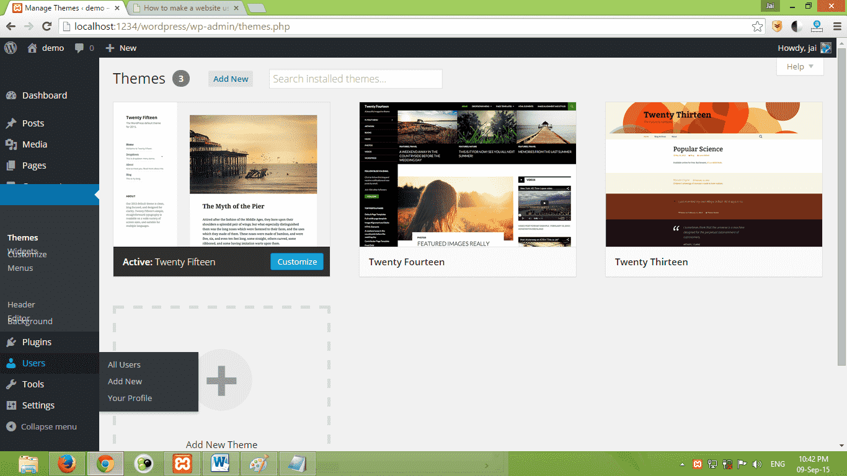Open File Explorer from the taskbar
This screenshot has width=847, height=476.
tap(29, 464)
